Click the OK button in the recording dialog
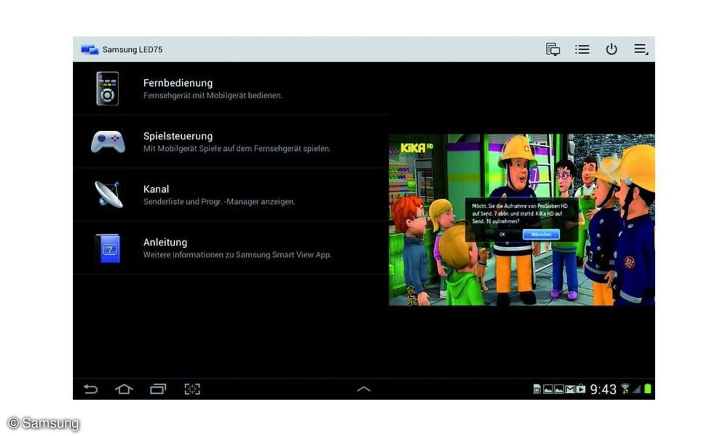728x436 pixels. [x=502, y=234]
